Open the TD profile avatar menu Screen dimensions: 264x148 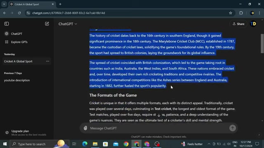(x=253, y=24)
